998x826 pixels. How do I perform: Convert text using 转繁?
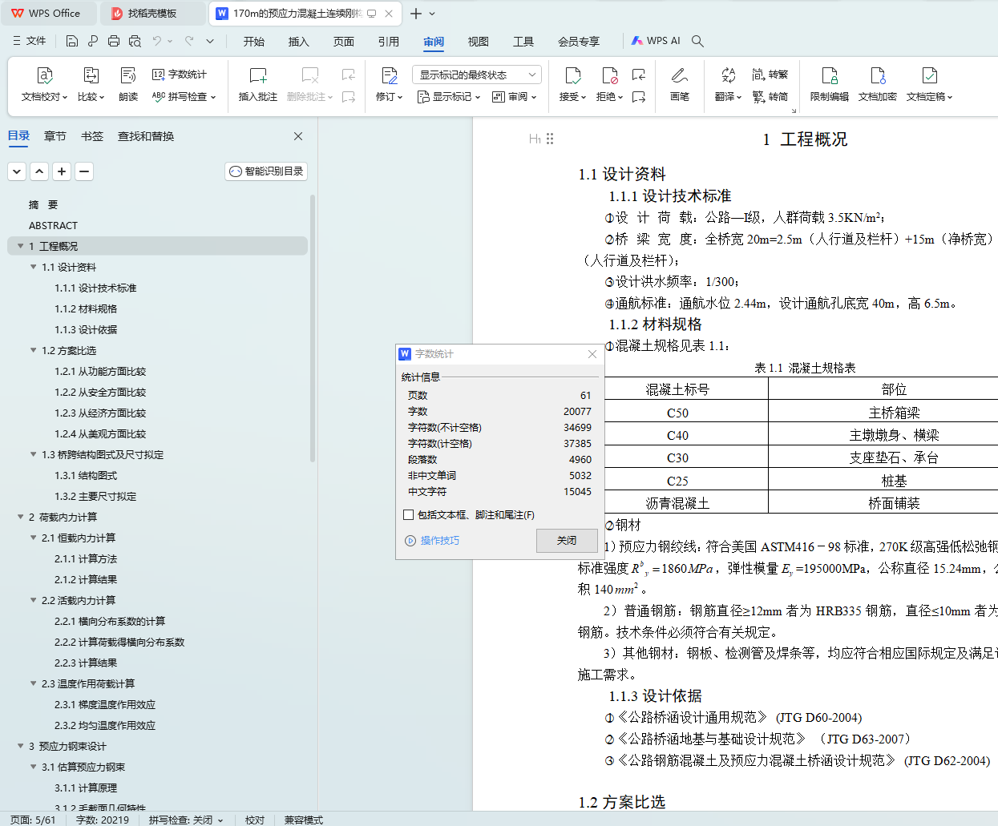tap(770, 75)
